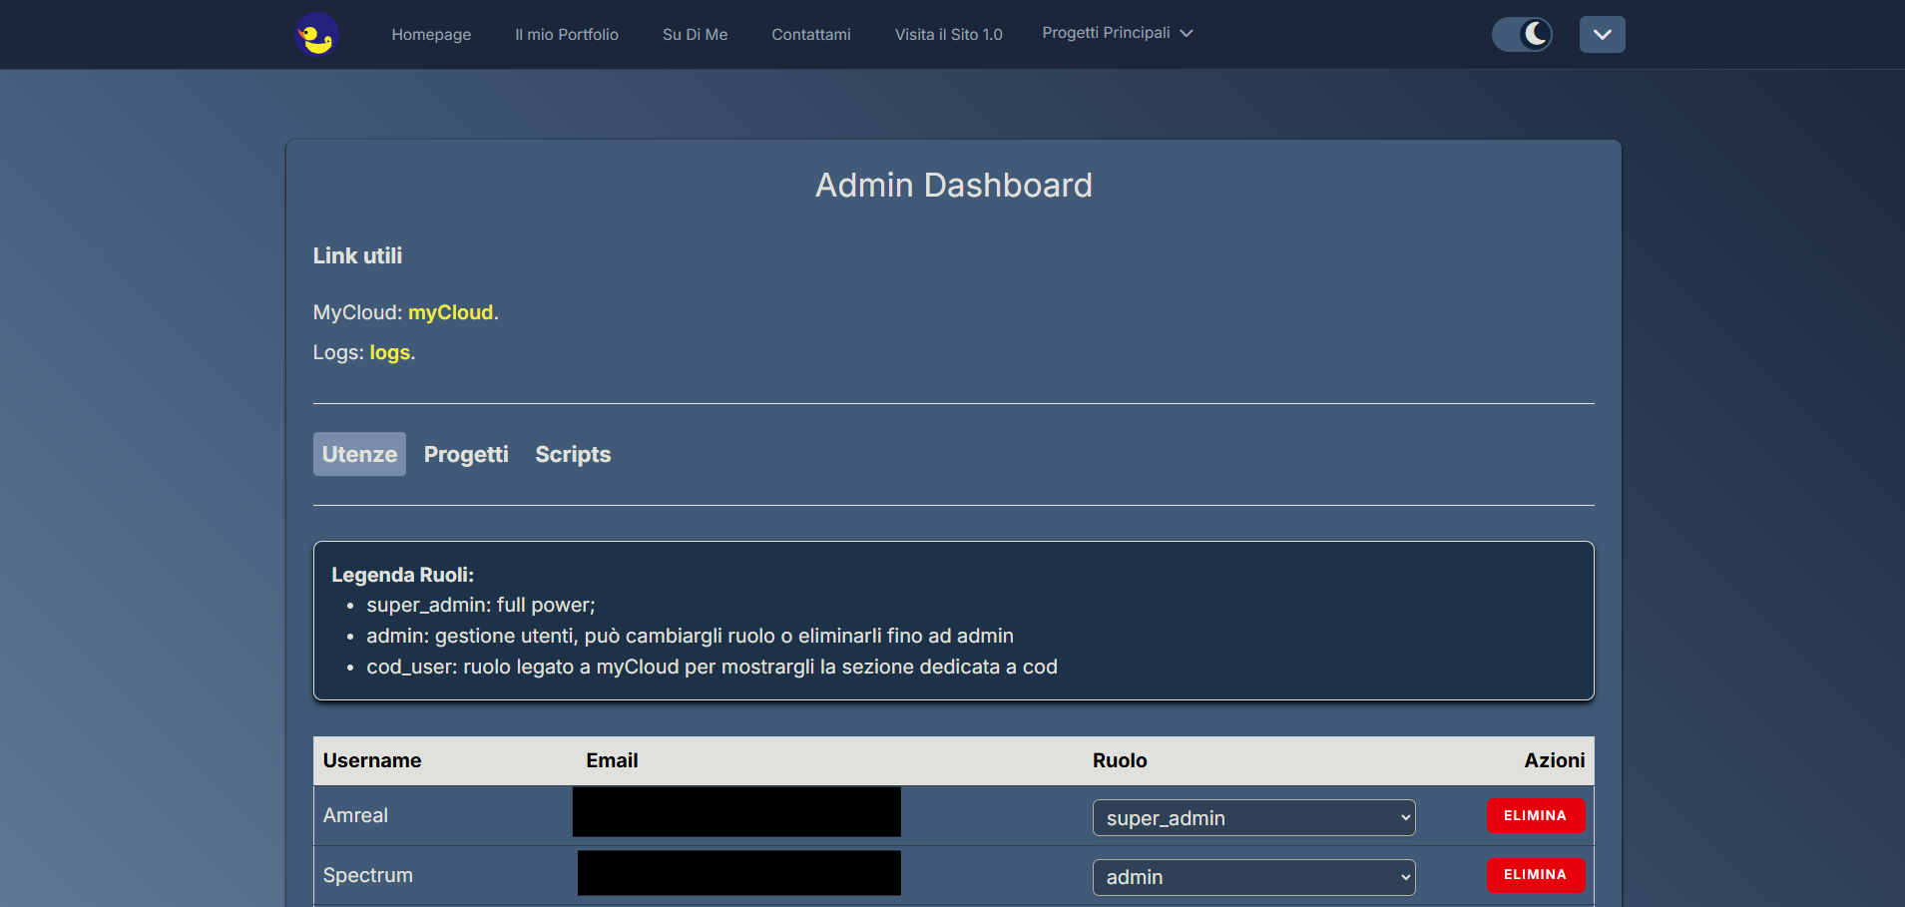Expand the Progetti Principali menu
Image resolution: width=1905 pixels, height=907 pixels.
(x=1118, y=33)
